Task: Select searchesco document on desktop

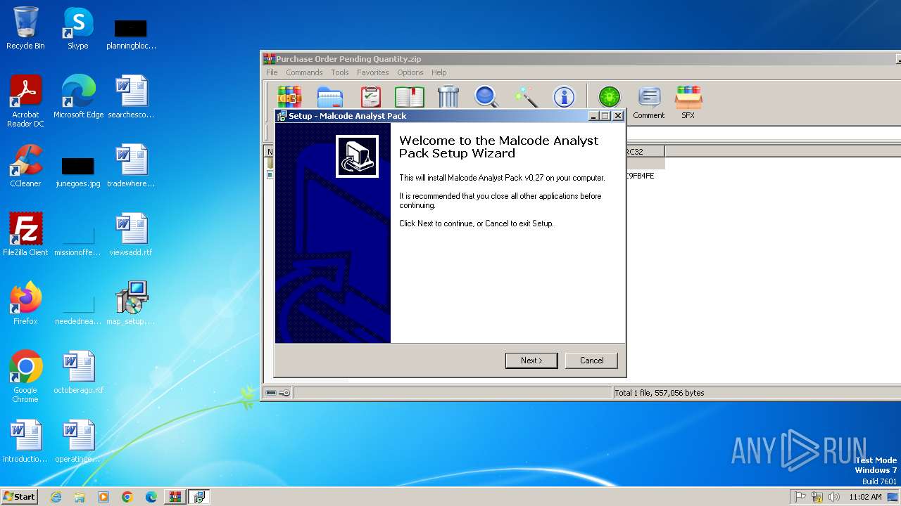Action: pos(131,97)
